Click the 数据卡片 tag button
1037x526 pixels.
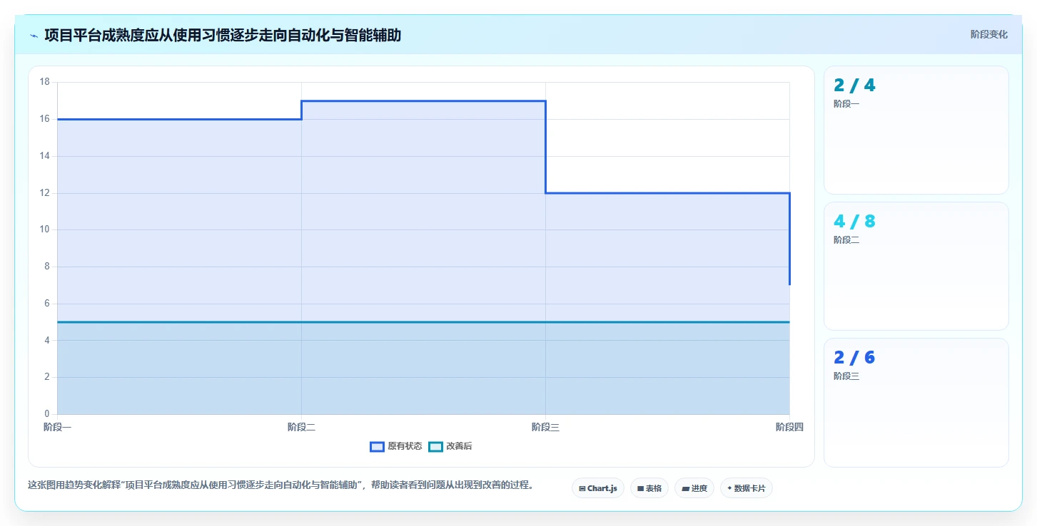746,488
